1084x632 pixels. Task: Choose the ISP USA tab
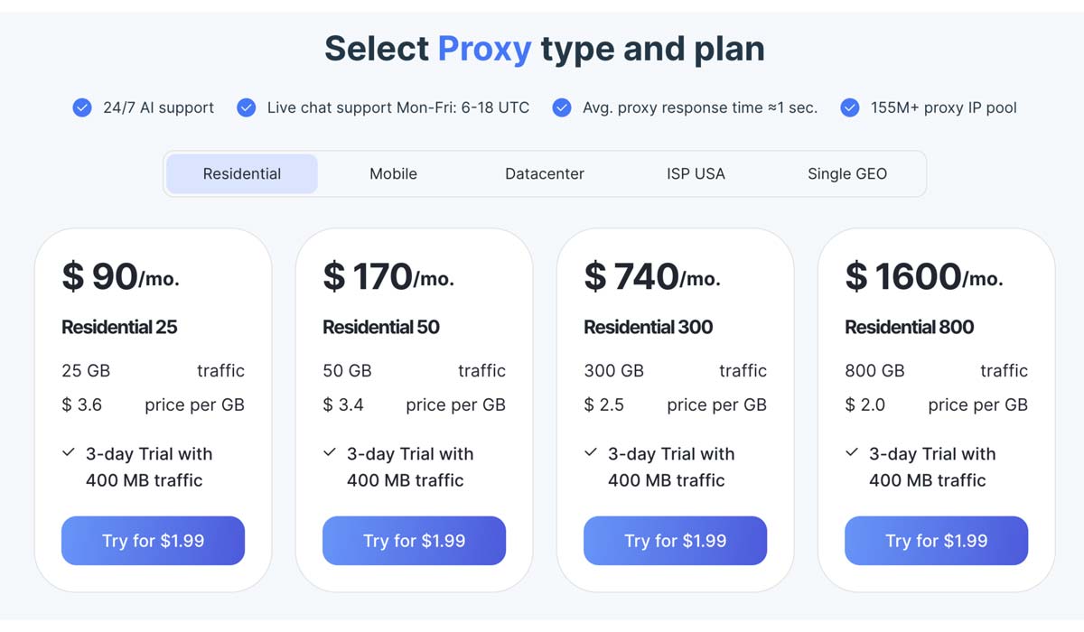696,173
